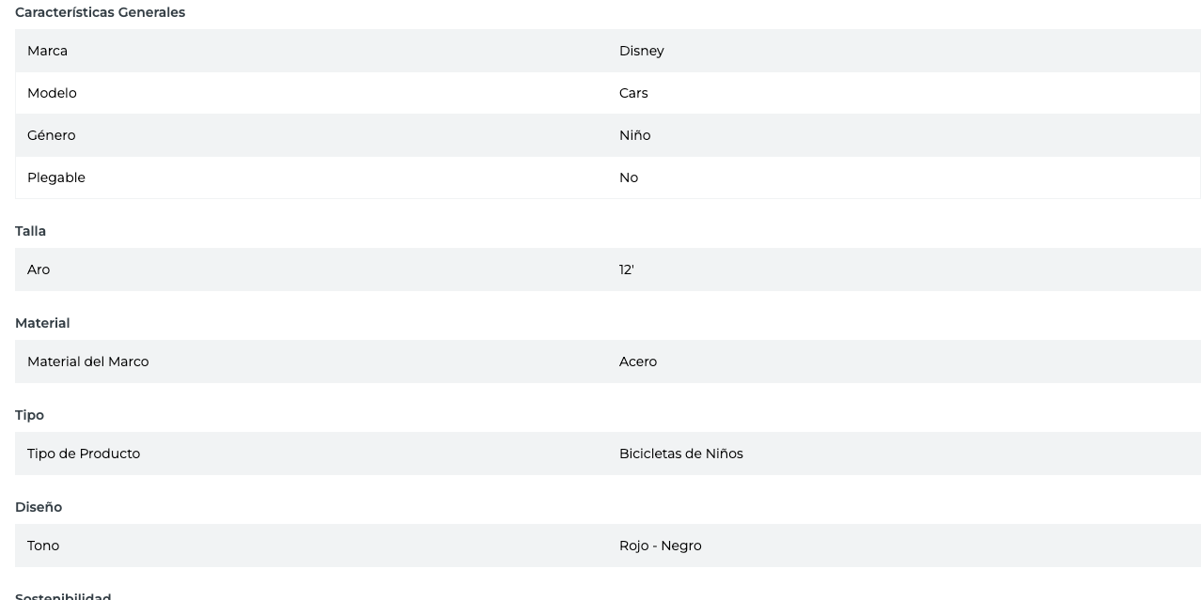The height and width of the screenshot is (600, 1201).
Task: Click the Material del Marco label
Action: tap(87, 362)
